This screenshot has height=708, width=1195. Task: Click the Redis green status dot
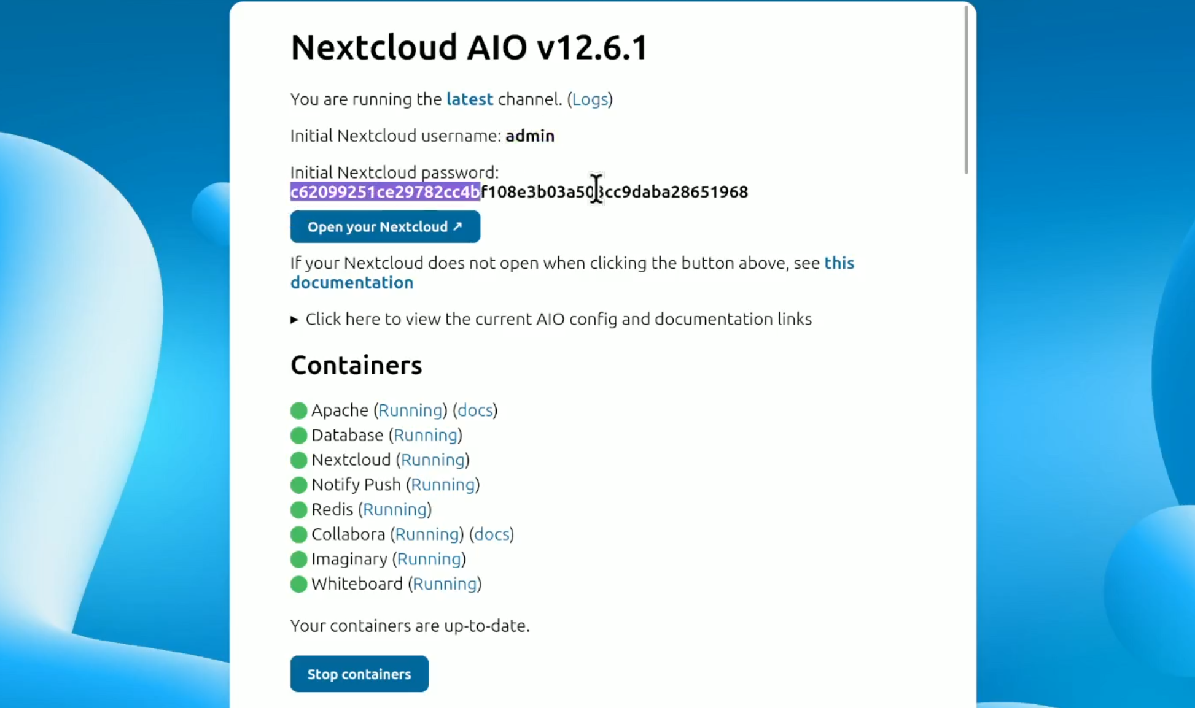click(298, 509)
